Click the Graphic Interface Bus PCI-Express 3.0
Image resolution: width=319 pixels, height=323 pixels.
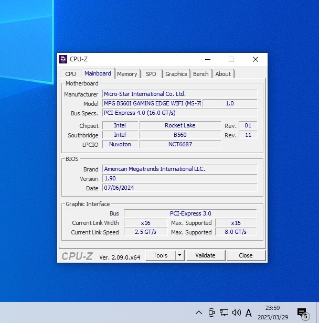[x=190, y=213]
